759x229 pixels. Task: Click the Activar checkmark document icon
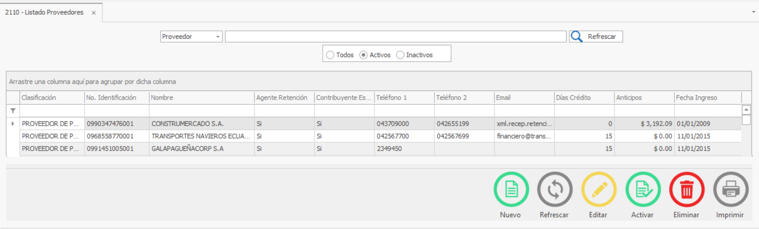coord(643,189)
